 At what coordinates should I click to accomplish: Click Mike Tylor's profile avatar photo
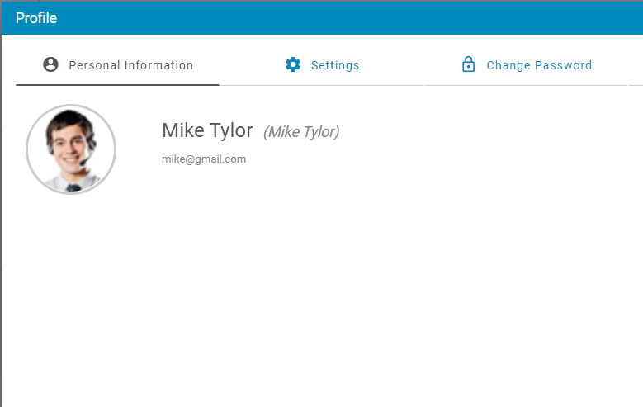(x=71, y=149)
